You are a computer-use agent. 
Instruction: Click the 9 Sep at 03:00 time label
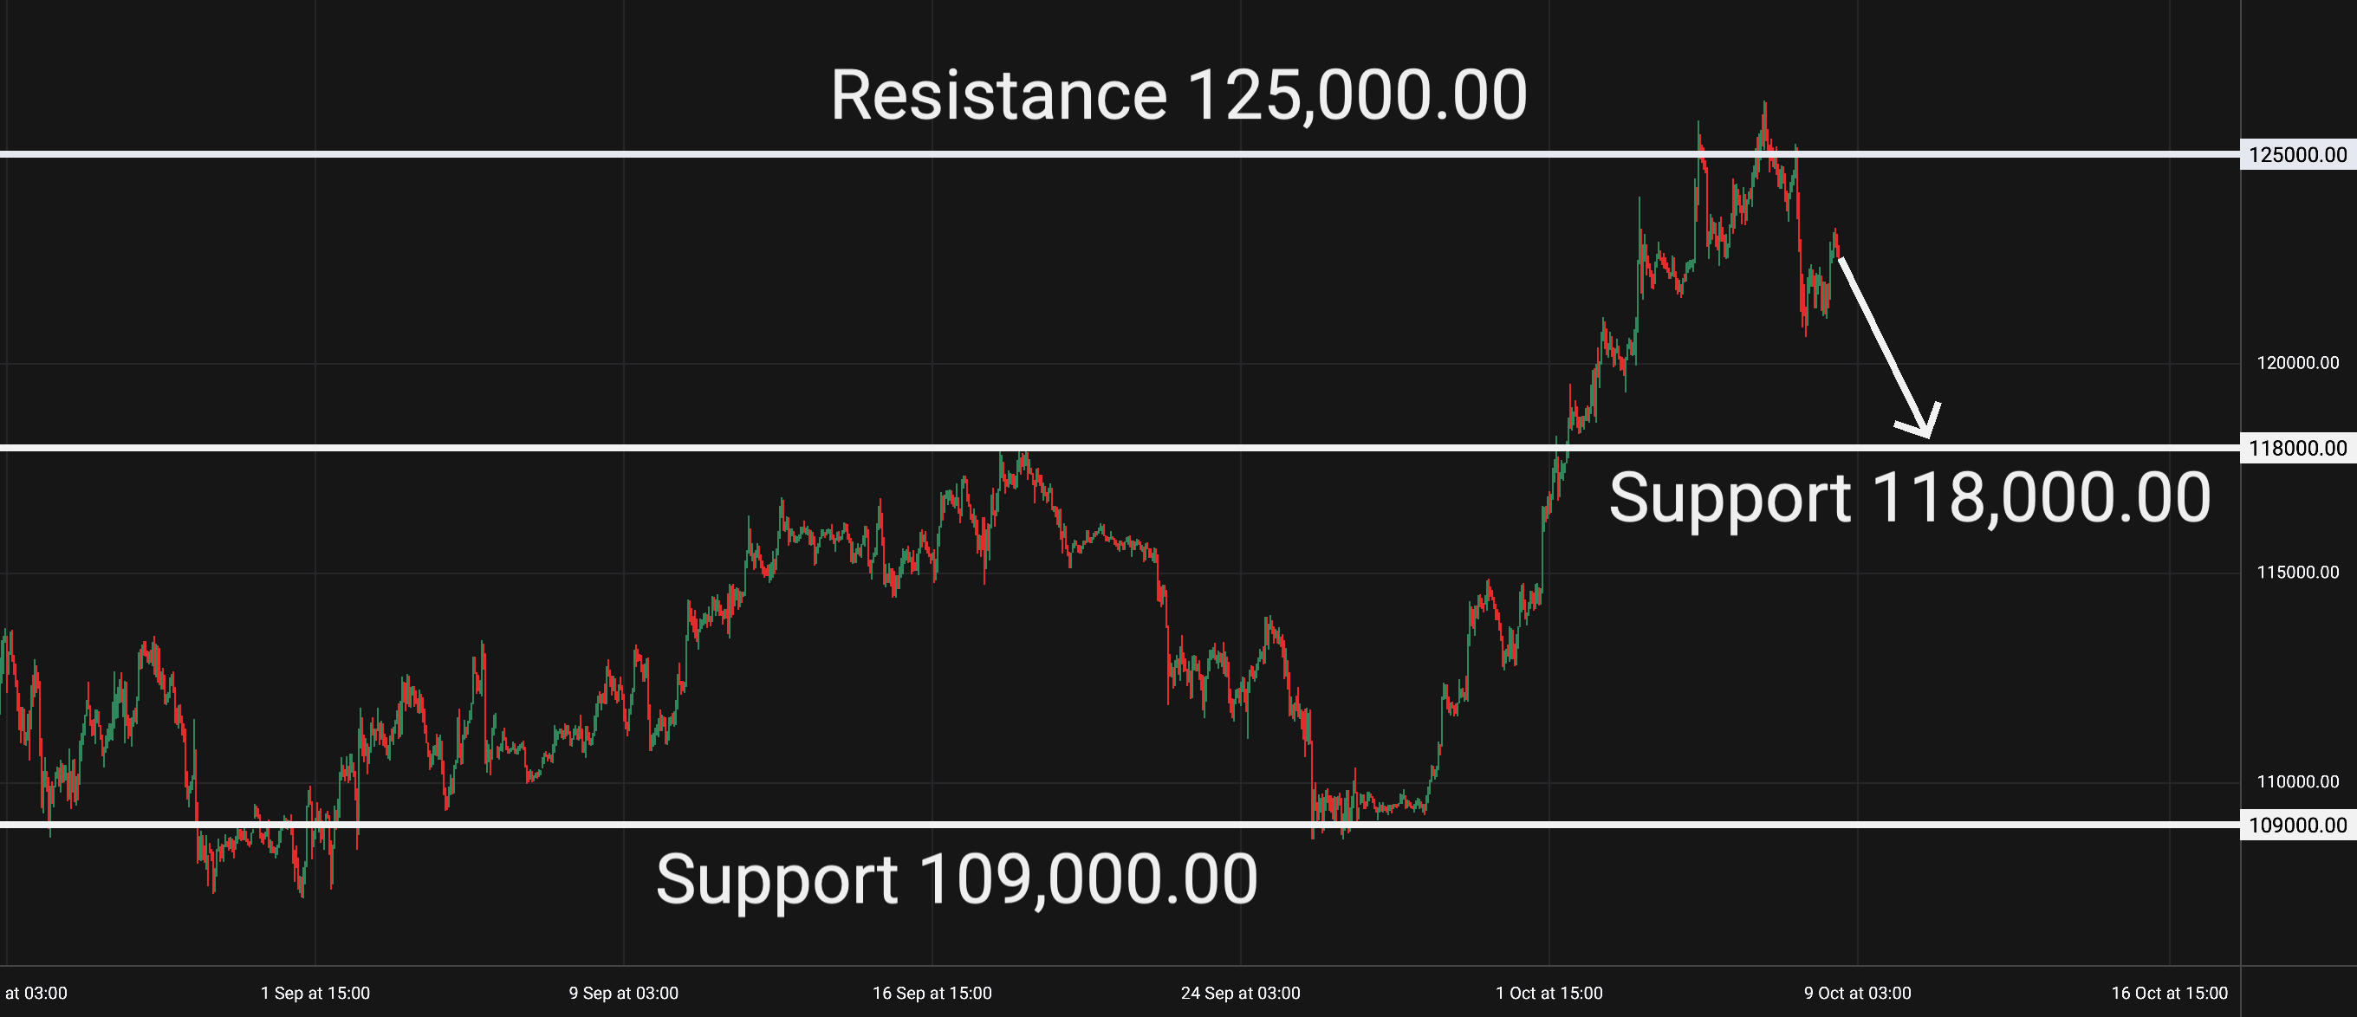tap(623, 994)
